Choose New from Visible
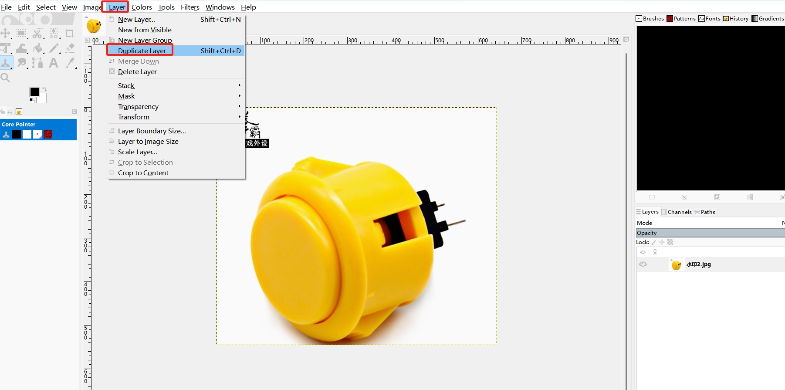The height and width of the screenshot is (390, 785). [x=176, y=30]
